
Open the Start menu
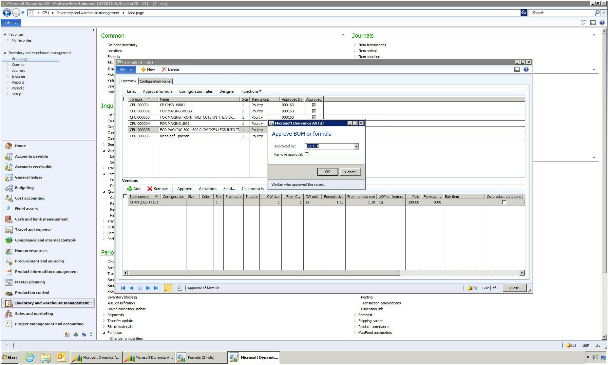coord(10,357)
